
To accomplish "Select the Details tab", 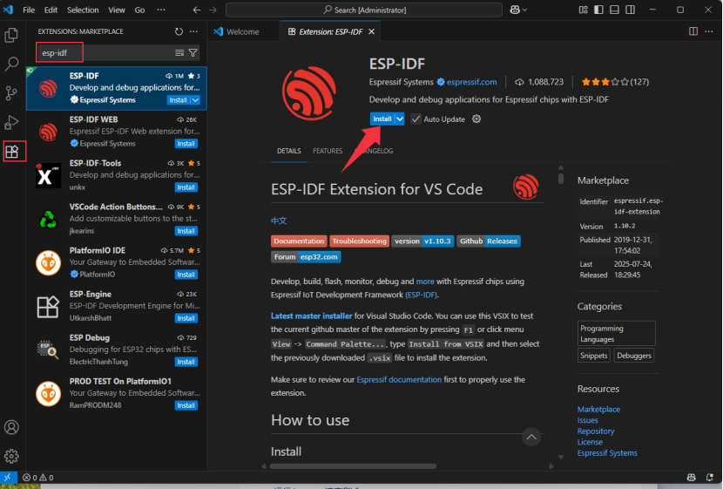I will (289, 151).
